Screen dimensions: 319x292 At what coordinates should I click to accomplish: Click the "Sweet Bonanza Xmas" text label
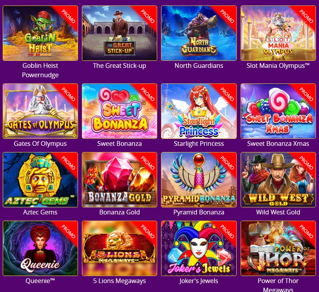(x=278, y=143)
